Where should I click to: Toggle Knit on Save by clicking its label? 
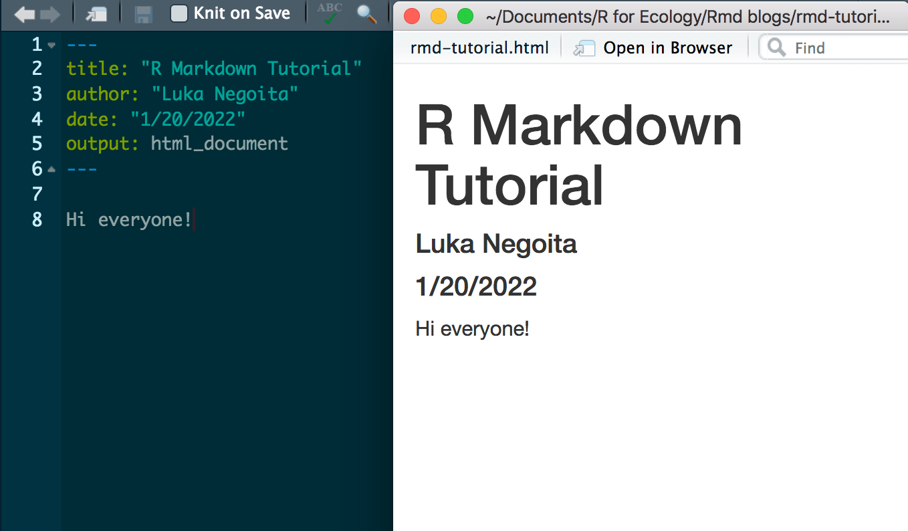tap(241, 13)
